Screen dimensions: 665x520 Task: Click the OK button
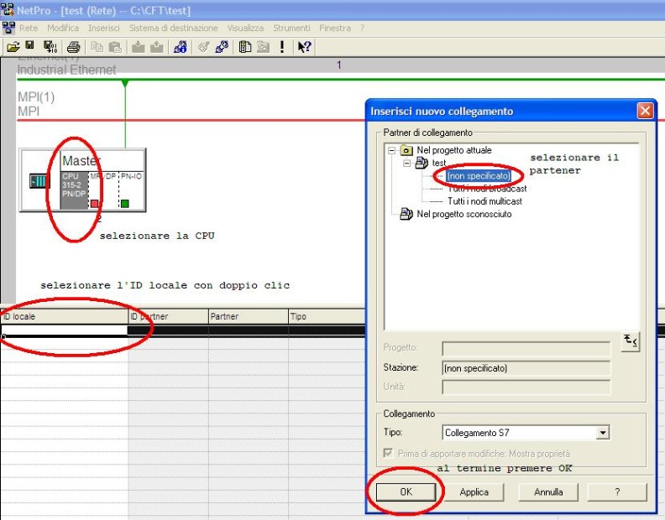click(x=406, y=491)
